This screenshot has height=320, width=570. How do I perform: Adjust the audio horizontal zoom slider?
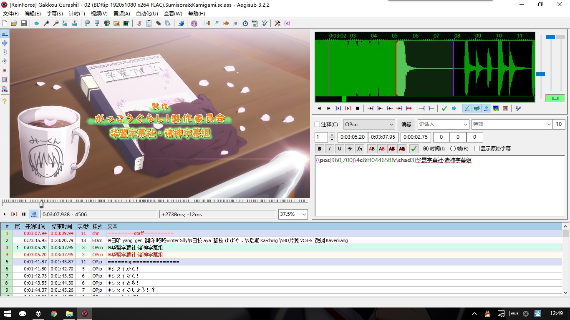pyautogui.click(x=540, y=74)
